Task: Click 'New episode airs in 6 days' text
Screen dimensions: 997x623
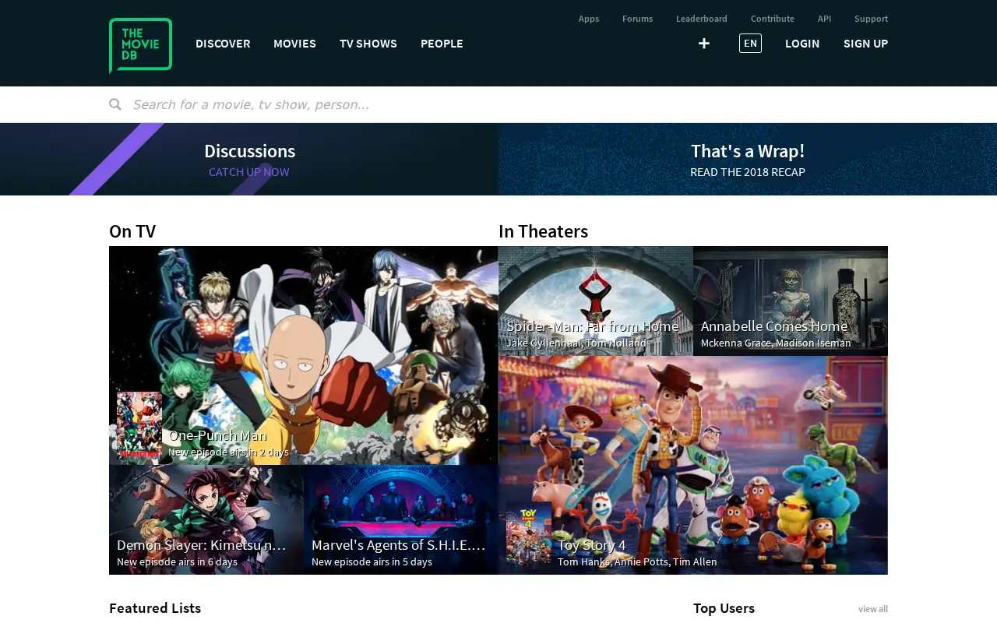Action: point(177,562)
